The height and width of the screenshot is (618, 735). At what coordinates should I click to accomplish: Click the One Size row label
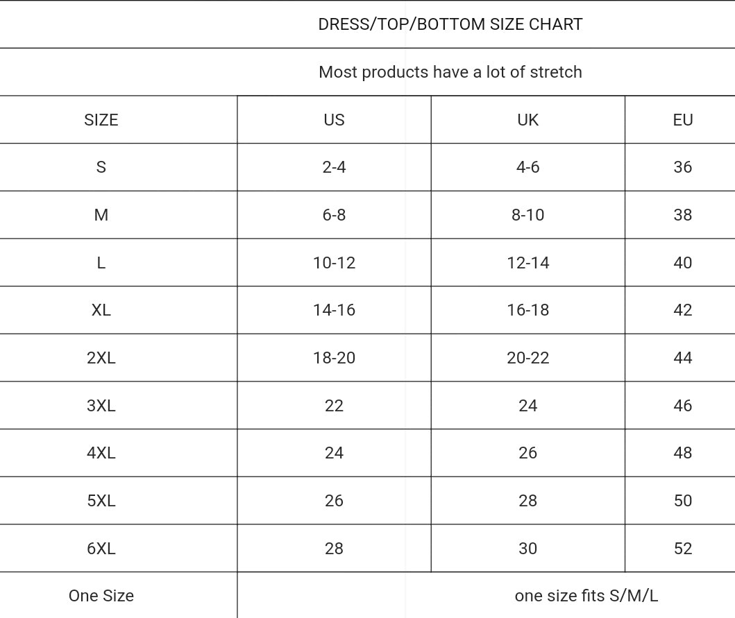point(101,596)
